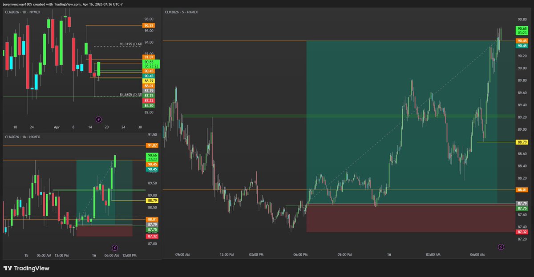Click the 06:23:22 countdown on 1D chart
The width and height of the screenshot is (534, 277).
click(x=151, y=66)
